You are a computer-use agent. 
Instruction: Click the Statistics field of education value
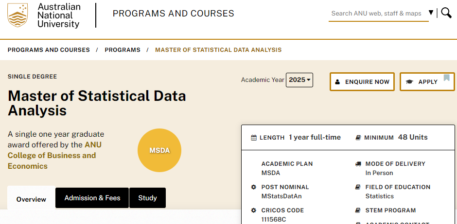pyautogui.click(x=380, y=196)
